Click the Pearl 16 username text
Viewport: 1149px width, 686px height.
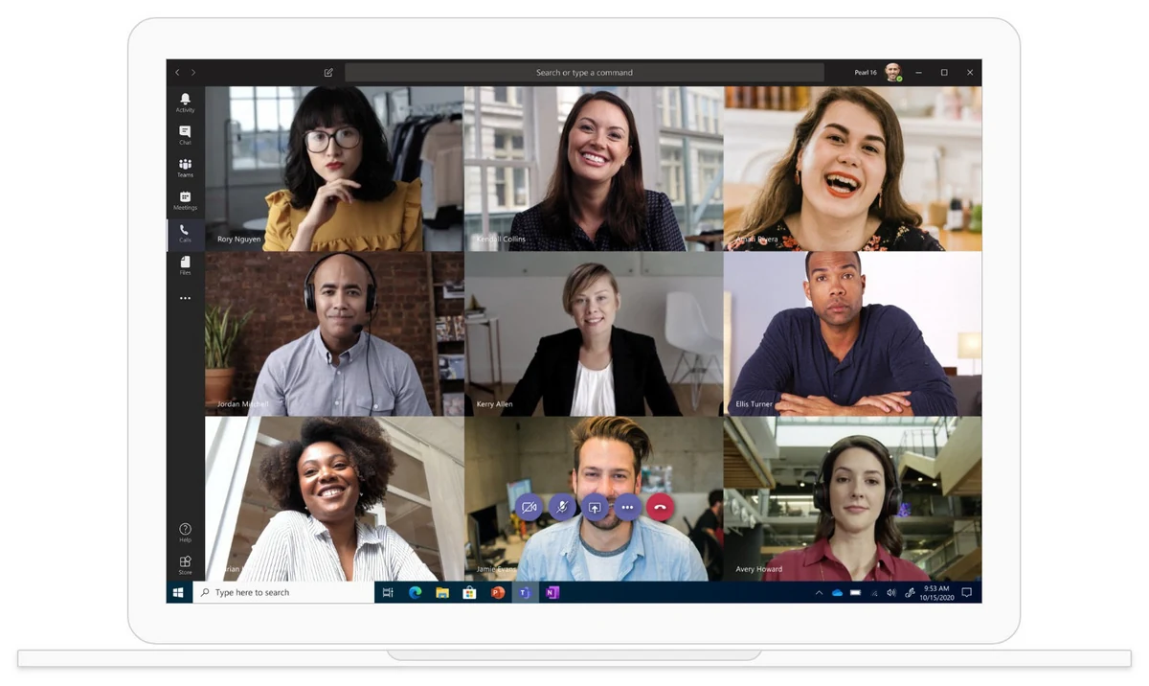[866, 73]
